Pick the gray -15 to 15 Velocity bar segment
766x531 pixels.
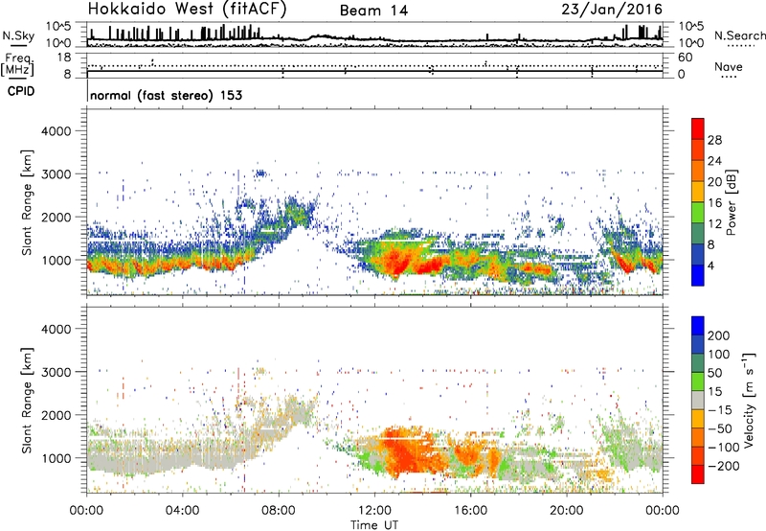pyautogui.click(x=698, y=400)
